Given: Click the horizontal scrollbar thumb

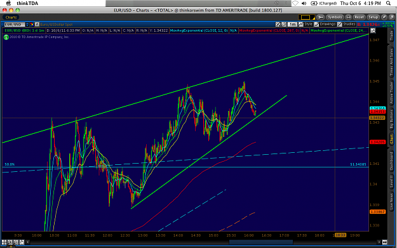Looking at the screenshot, I should [261, 242].
